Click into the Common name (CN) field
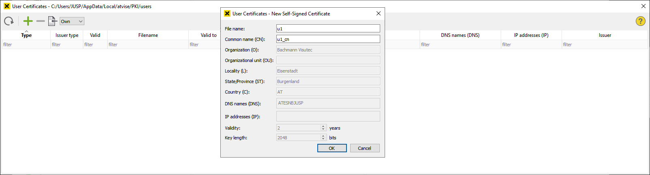This screenshot has height=175, width=650. pos(328,39)
